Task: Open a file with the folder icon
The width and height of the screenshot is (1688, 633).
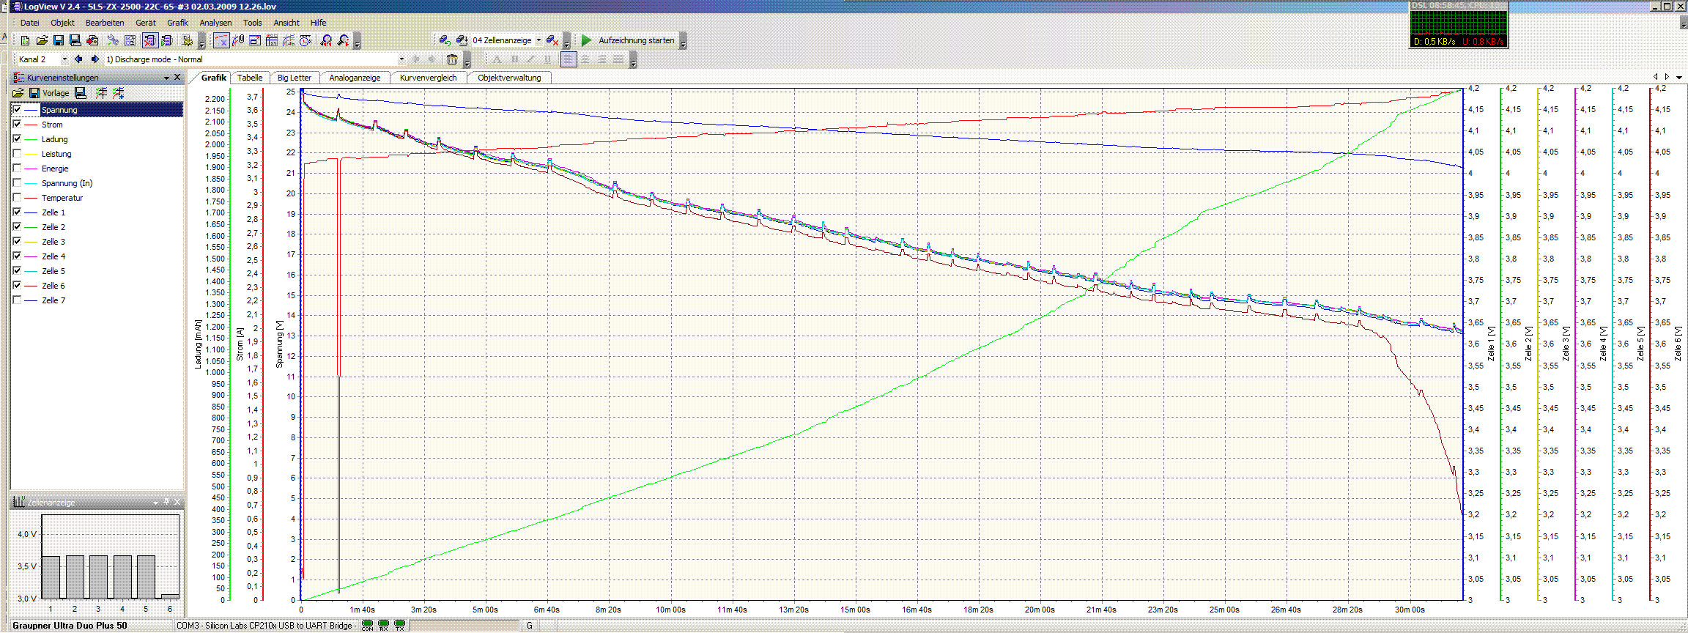Action: [x=42, y=41]
